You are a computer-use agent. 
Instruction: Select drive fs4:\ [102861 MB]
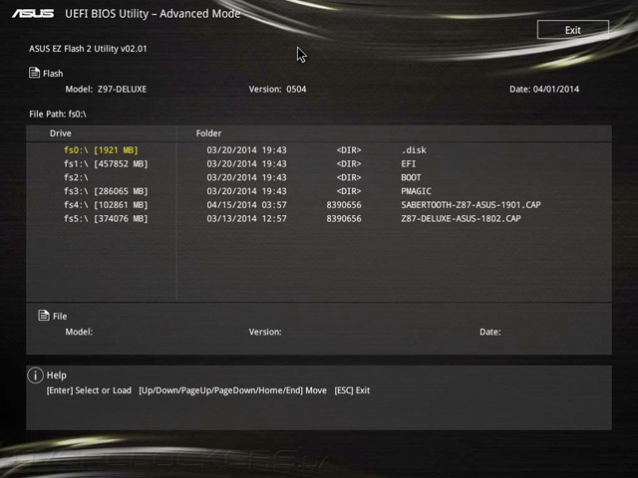[106, 205]
